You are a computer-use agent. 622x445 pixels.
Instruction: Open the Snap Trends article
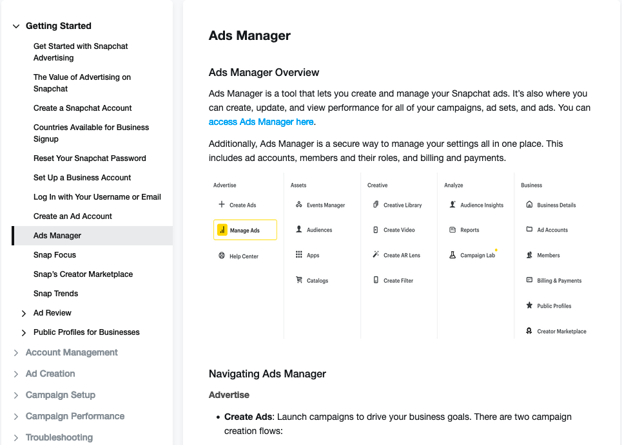[55, 294]
